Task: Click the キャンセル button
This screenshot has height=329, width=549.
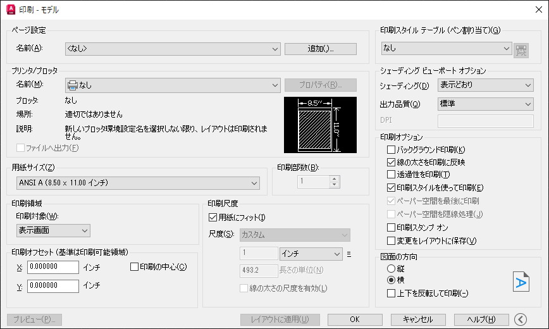Action: coord(418,319)
